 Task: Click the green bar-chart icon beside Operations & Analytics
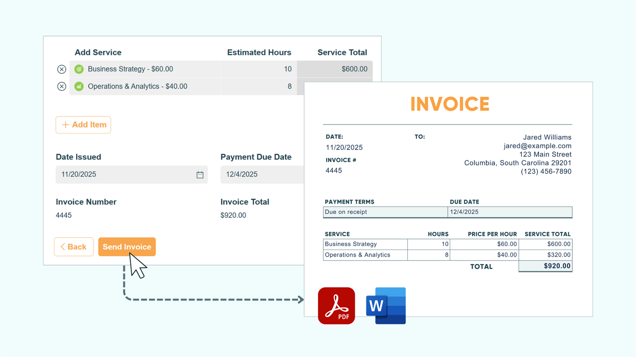pos(78,86)
